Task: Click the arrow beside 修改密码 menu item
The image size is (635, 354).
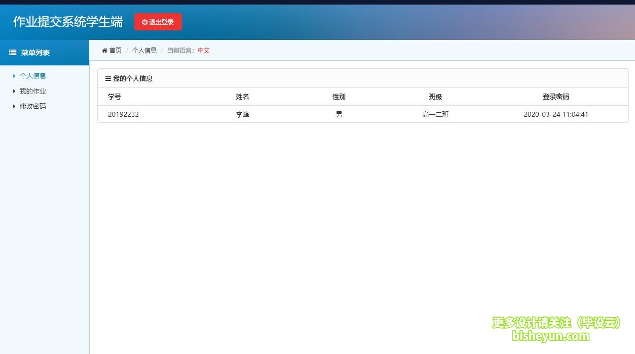Action: click(14, 106)
